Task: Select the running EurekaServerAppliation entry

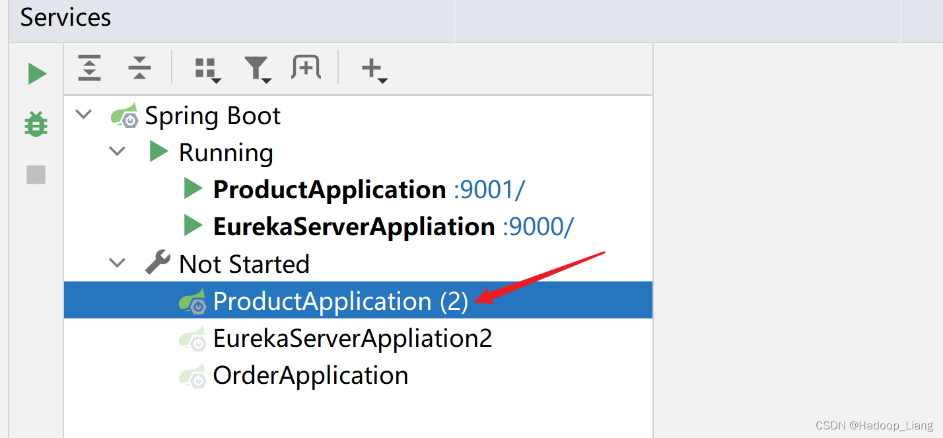Action: click(353, 227)
